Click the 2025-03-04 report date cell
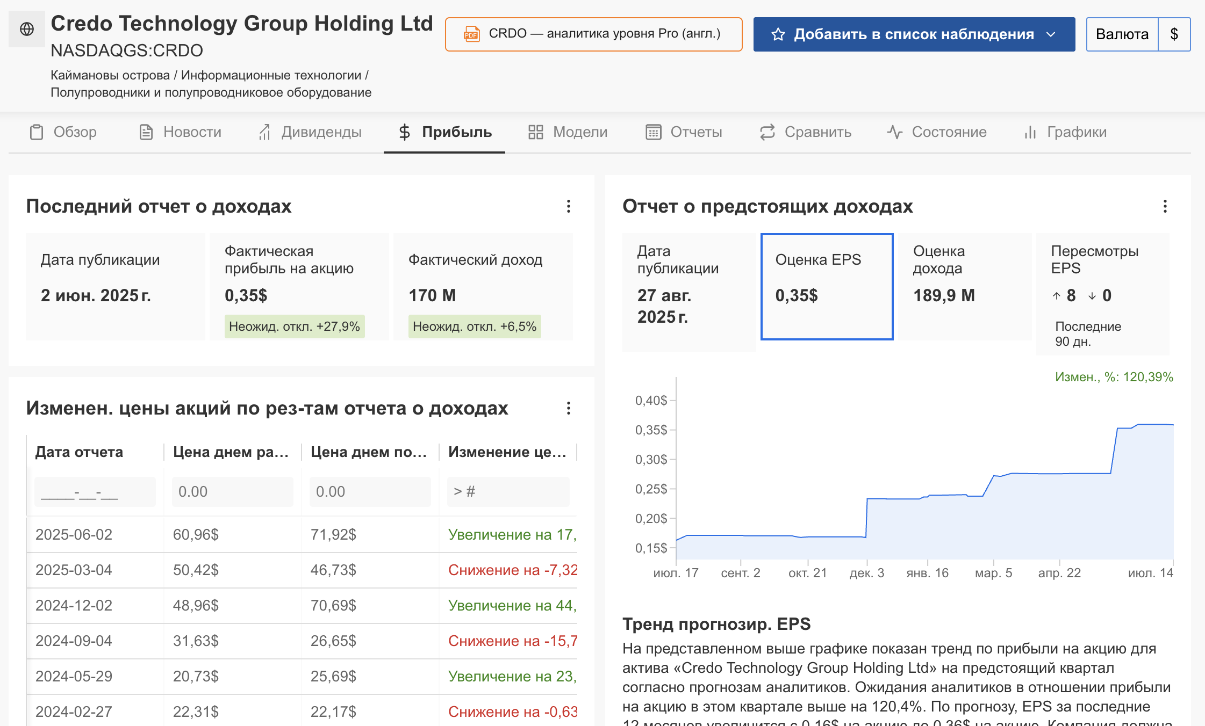Screen dimensions: 1205x726 (95, 570)
